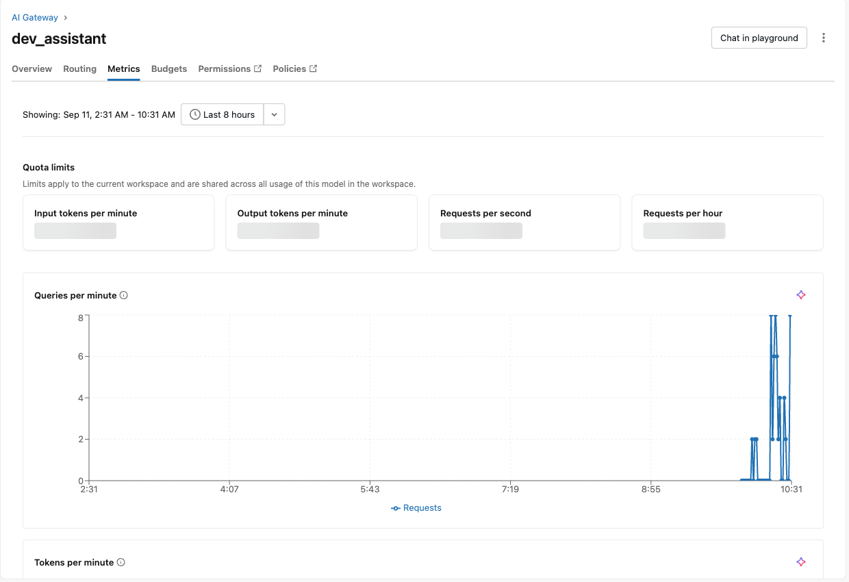Click the Input tokens per minute card

coord(118,223)
